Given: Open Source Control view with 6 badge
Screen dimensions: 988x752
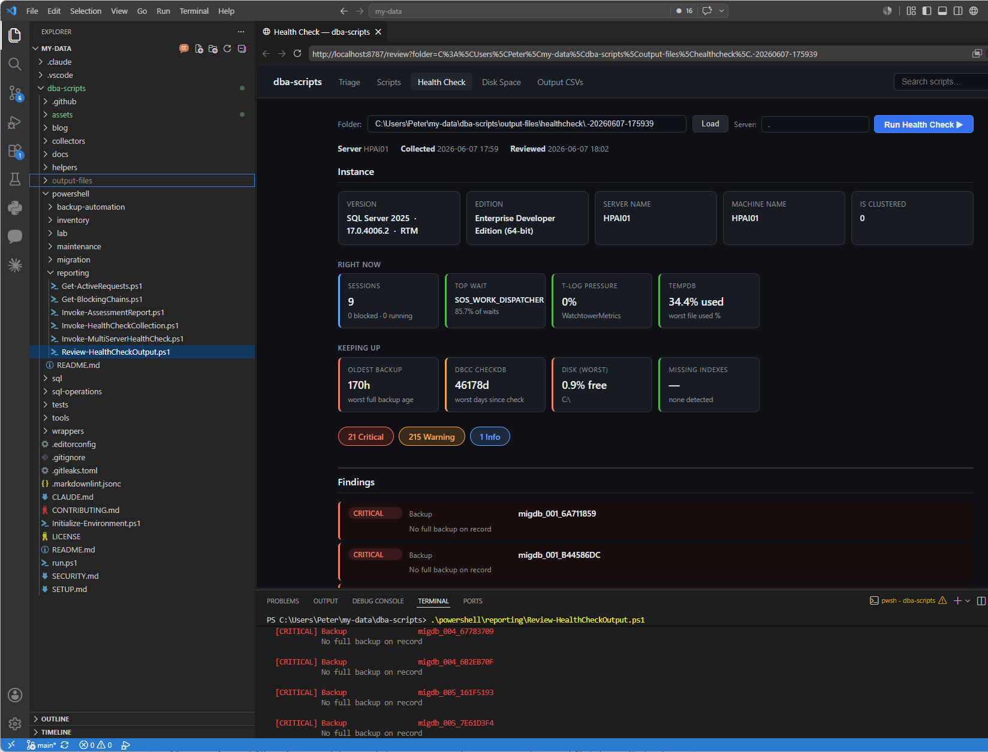Looking at the screenshot, I should tap(15, 93).
